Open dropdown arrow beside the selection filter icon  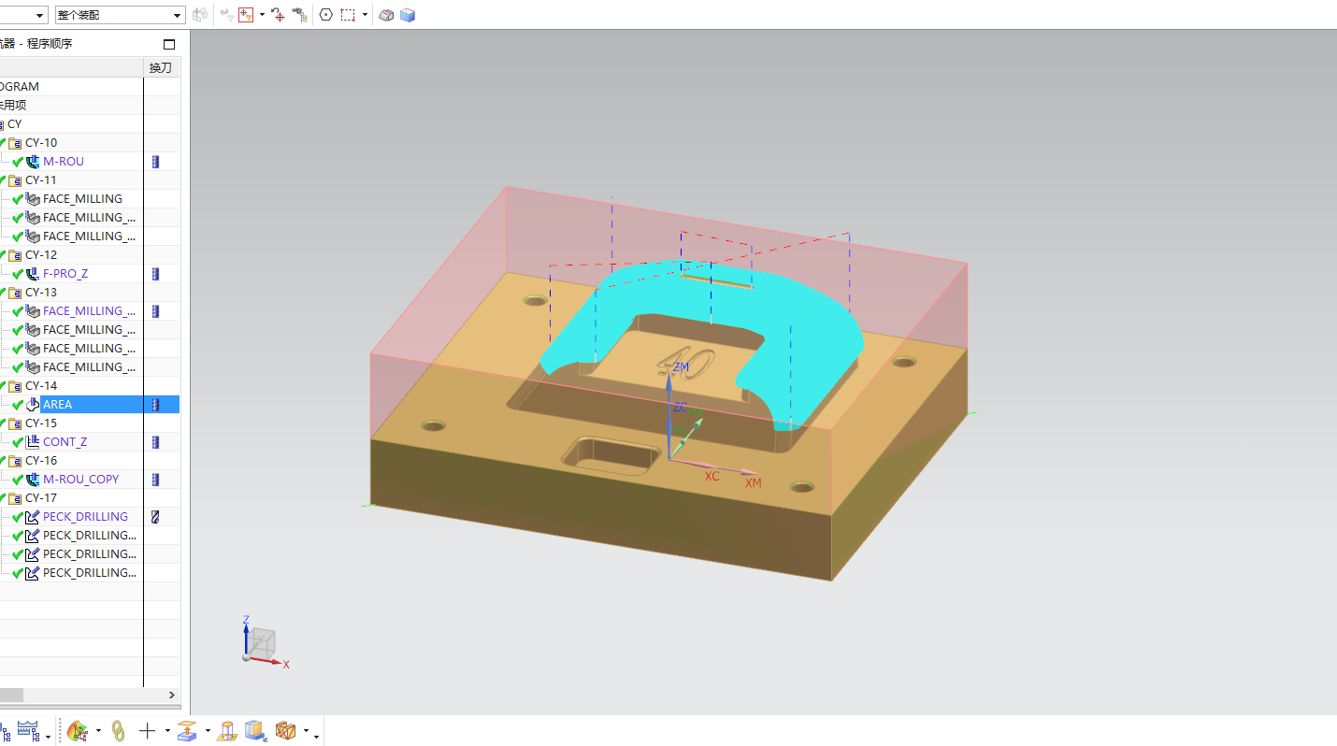tap(262, 15)
